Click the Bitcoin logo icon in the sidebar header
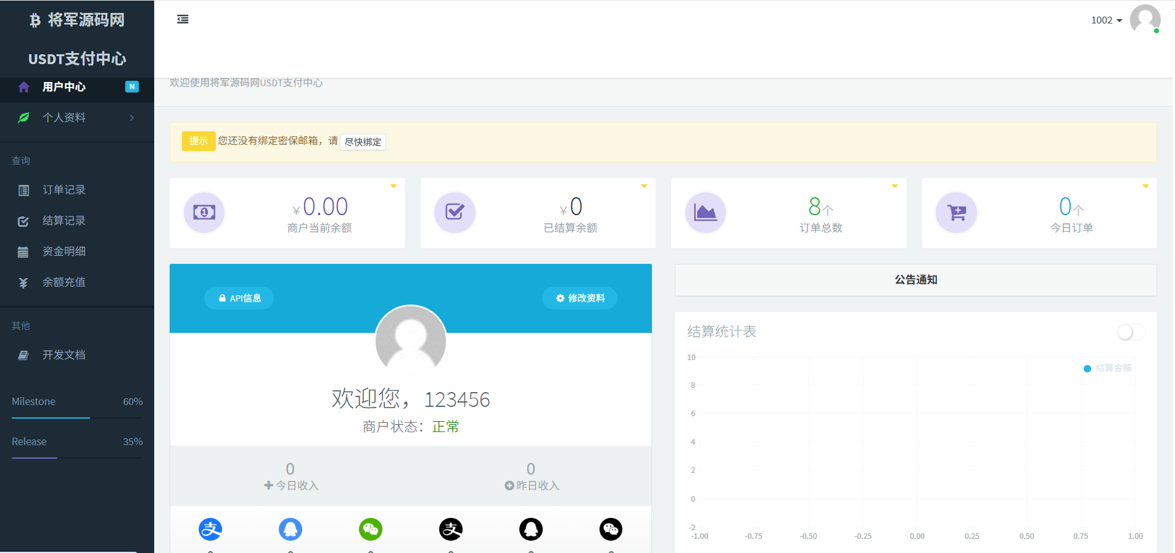The height and width of the screenshot is (553, 1175). (x=35, y=20)
